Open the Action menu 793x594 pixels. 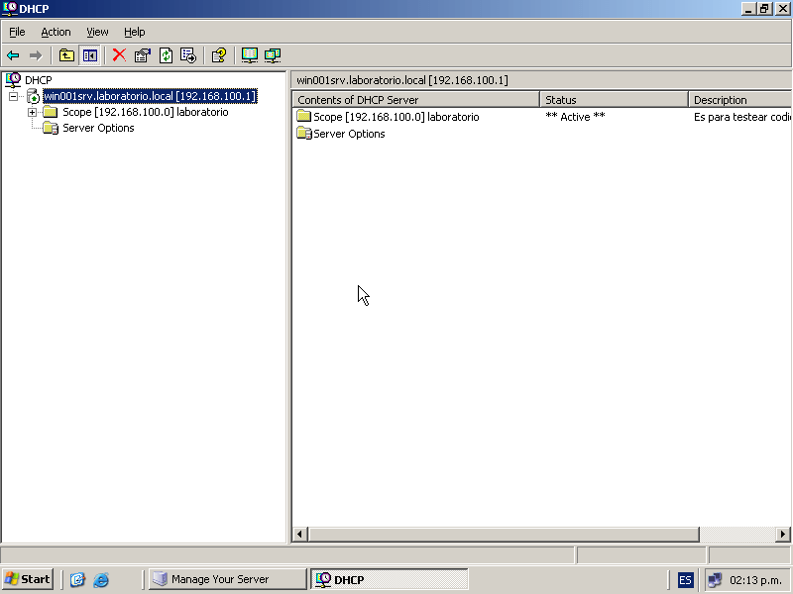tap(56, 32)
